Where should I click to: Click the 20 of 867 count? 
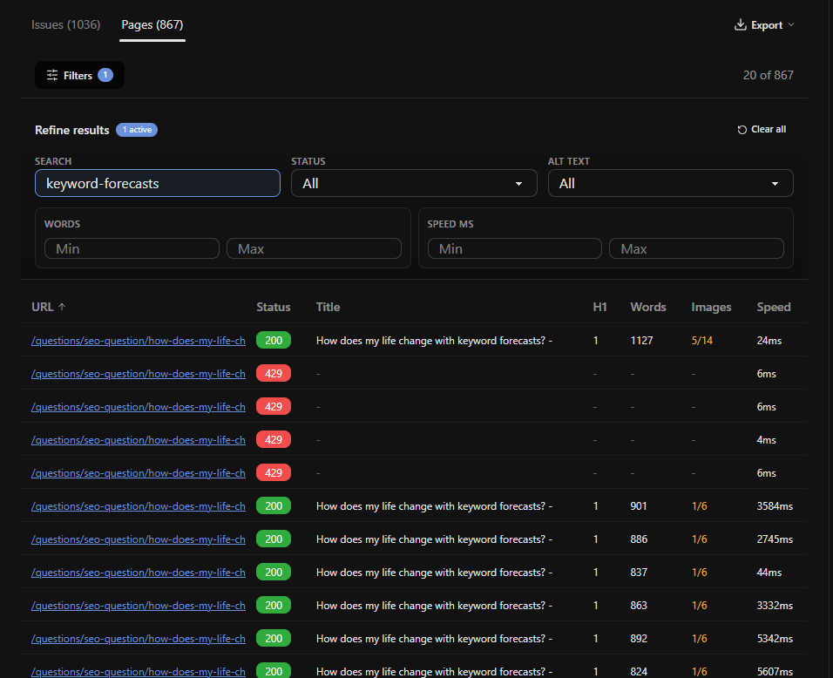click(x=768, y=76)
